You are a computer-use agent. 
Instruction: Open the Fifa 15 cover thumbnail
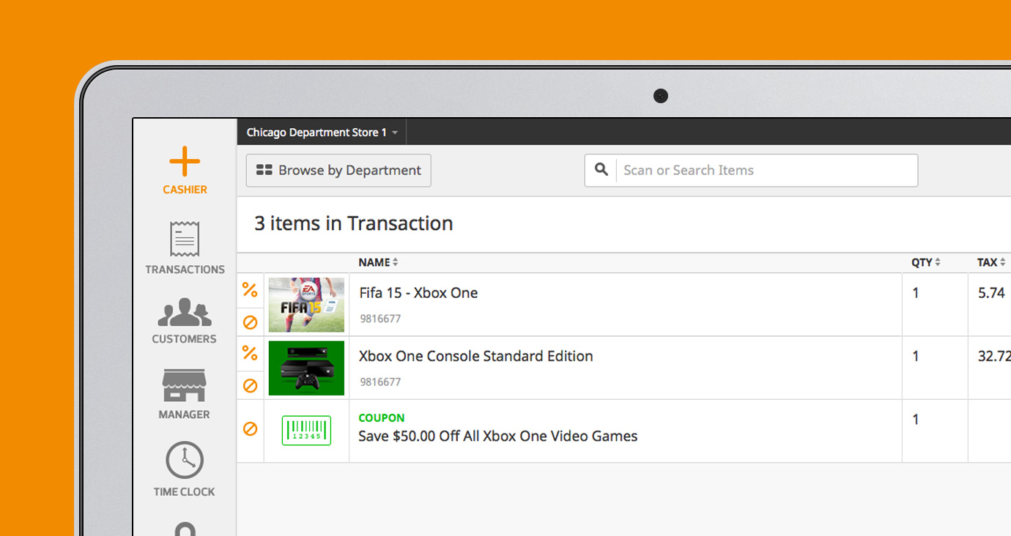[x=306, y=305]
